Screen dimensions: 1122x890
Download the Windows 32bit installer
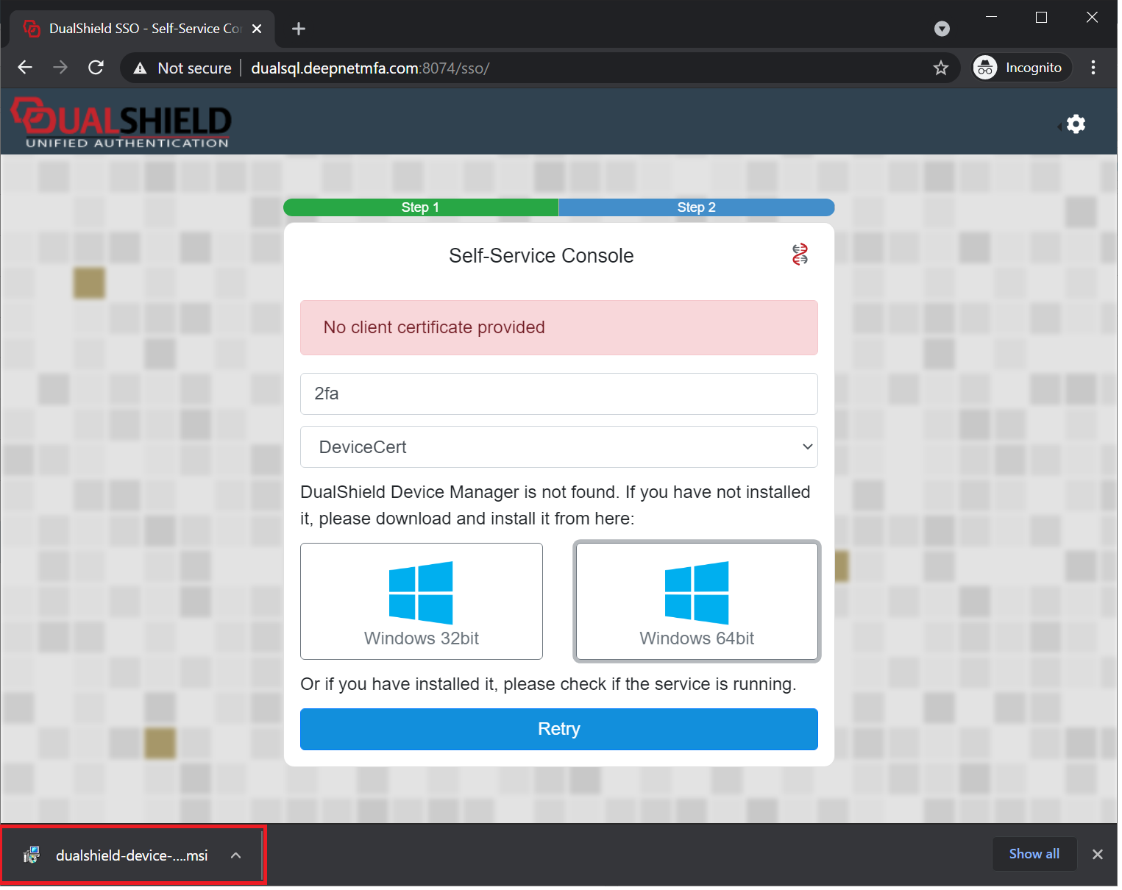[x=421, y=602]
